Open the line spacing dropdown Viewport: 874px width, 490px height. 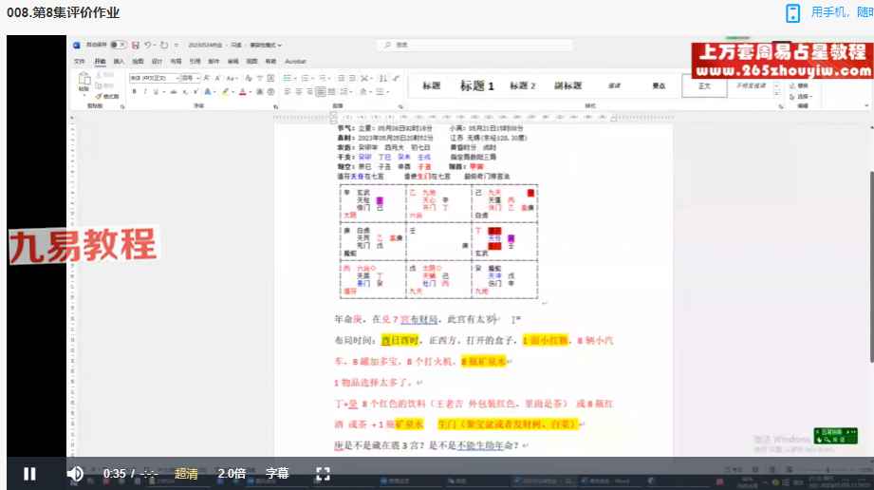(344, 91)
